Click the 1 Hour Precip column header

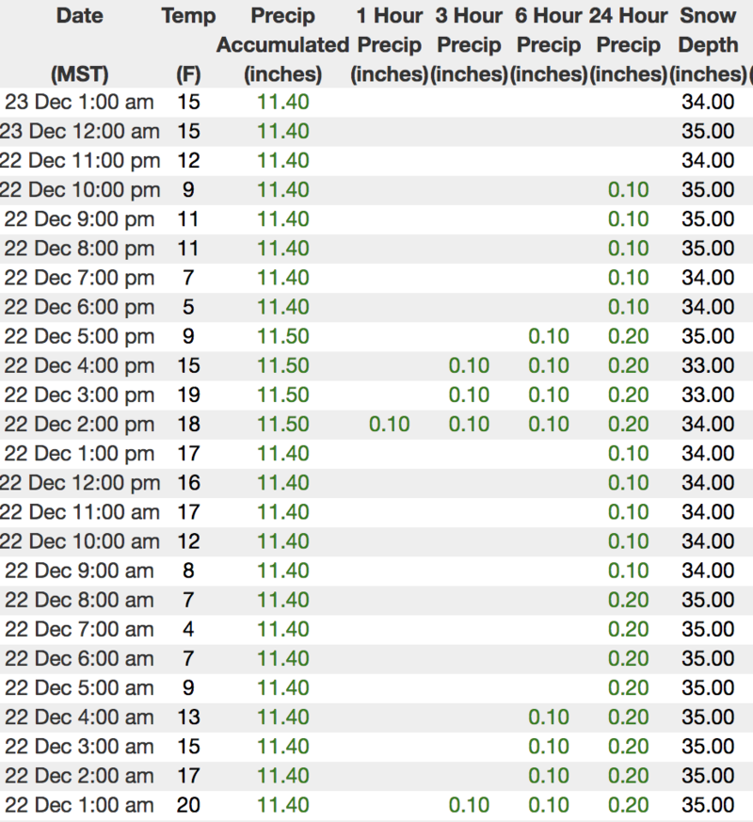pos(390,44)
